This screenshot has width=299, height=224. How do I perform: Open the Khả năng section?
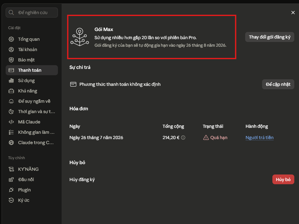pyautogui.click(x=32, y=91)
